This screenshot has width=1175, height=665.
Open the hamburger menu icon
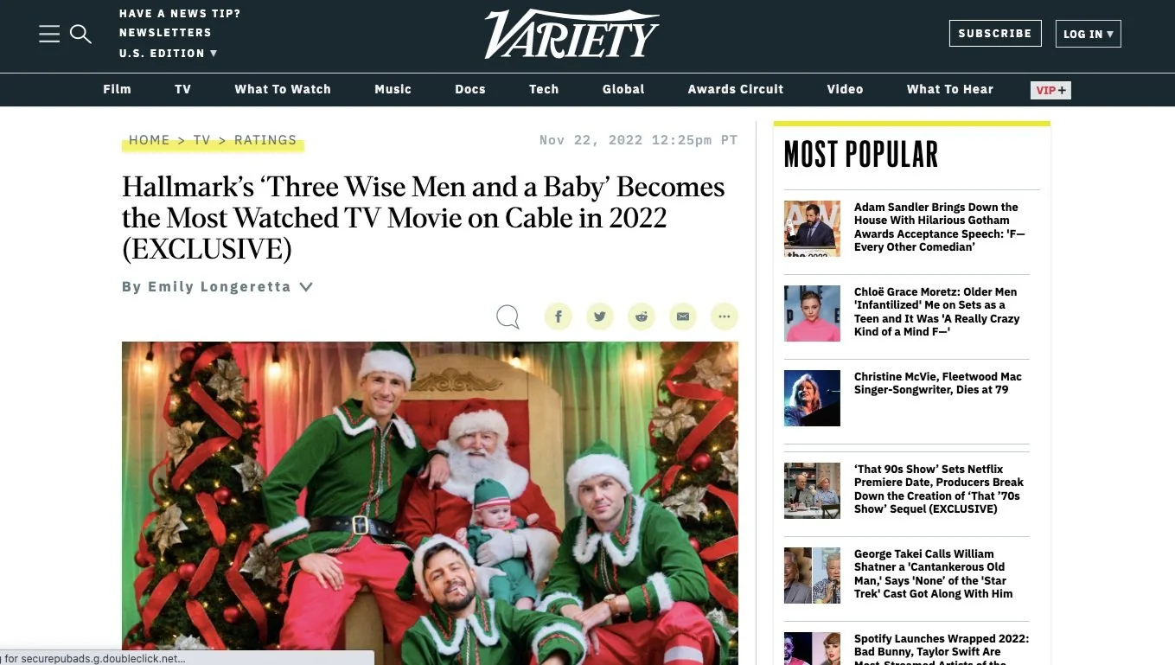pos(49,34)
